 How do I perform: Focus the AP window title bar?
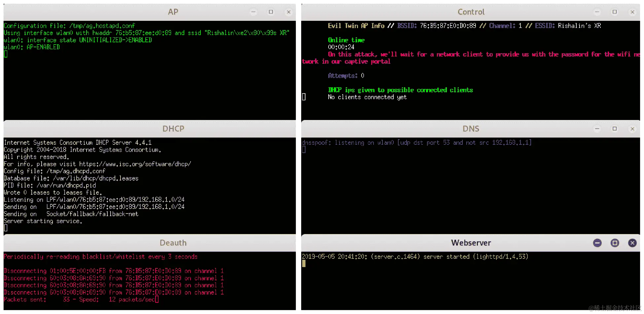(x=150, y=12)
